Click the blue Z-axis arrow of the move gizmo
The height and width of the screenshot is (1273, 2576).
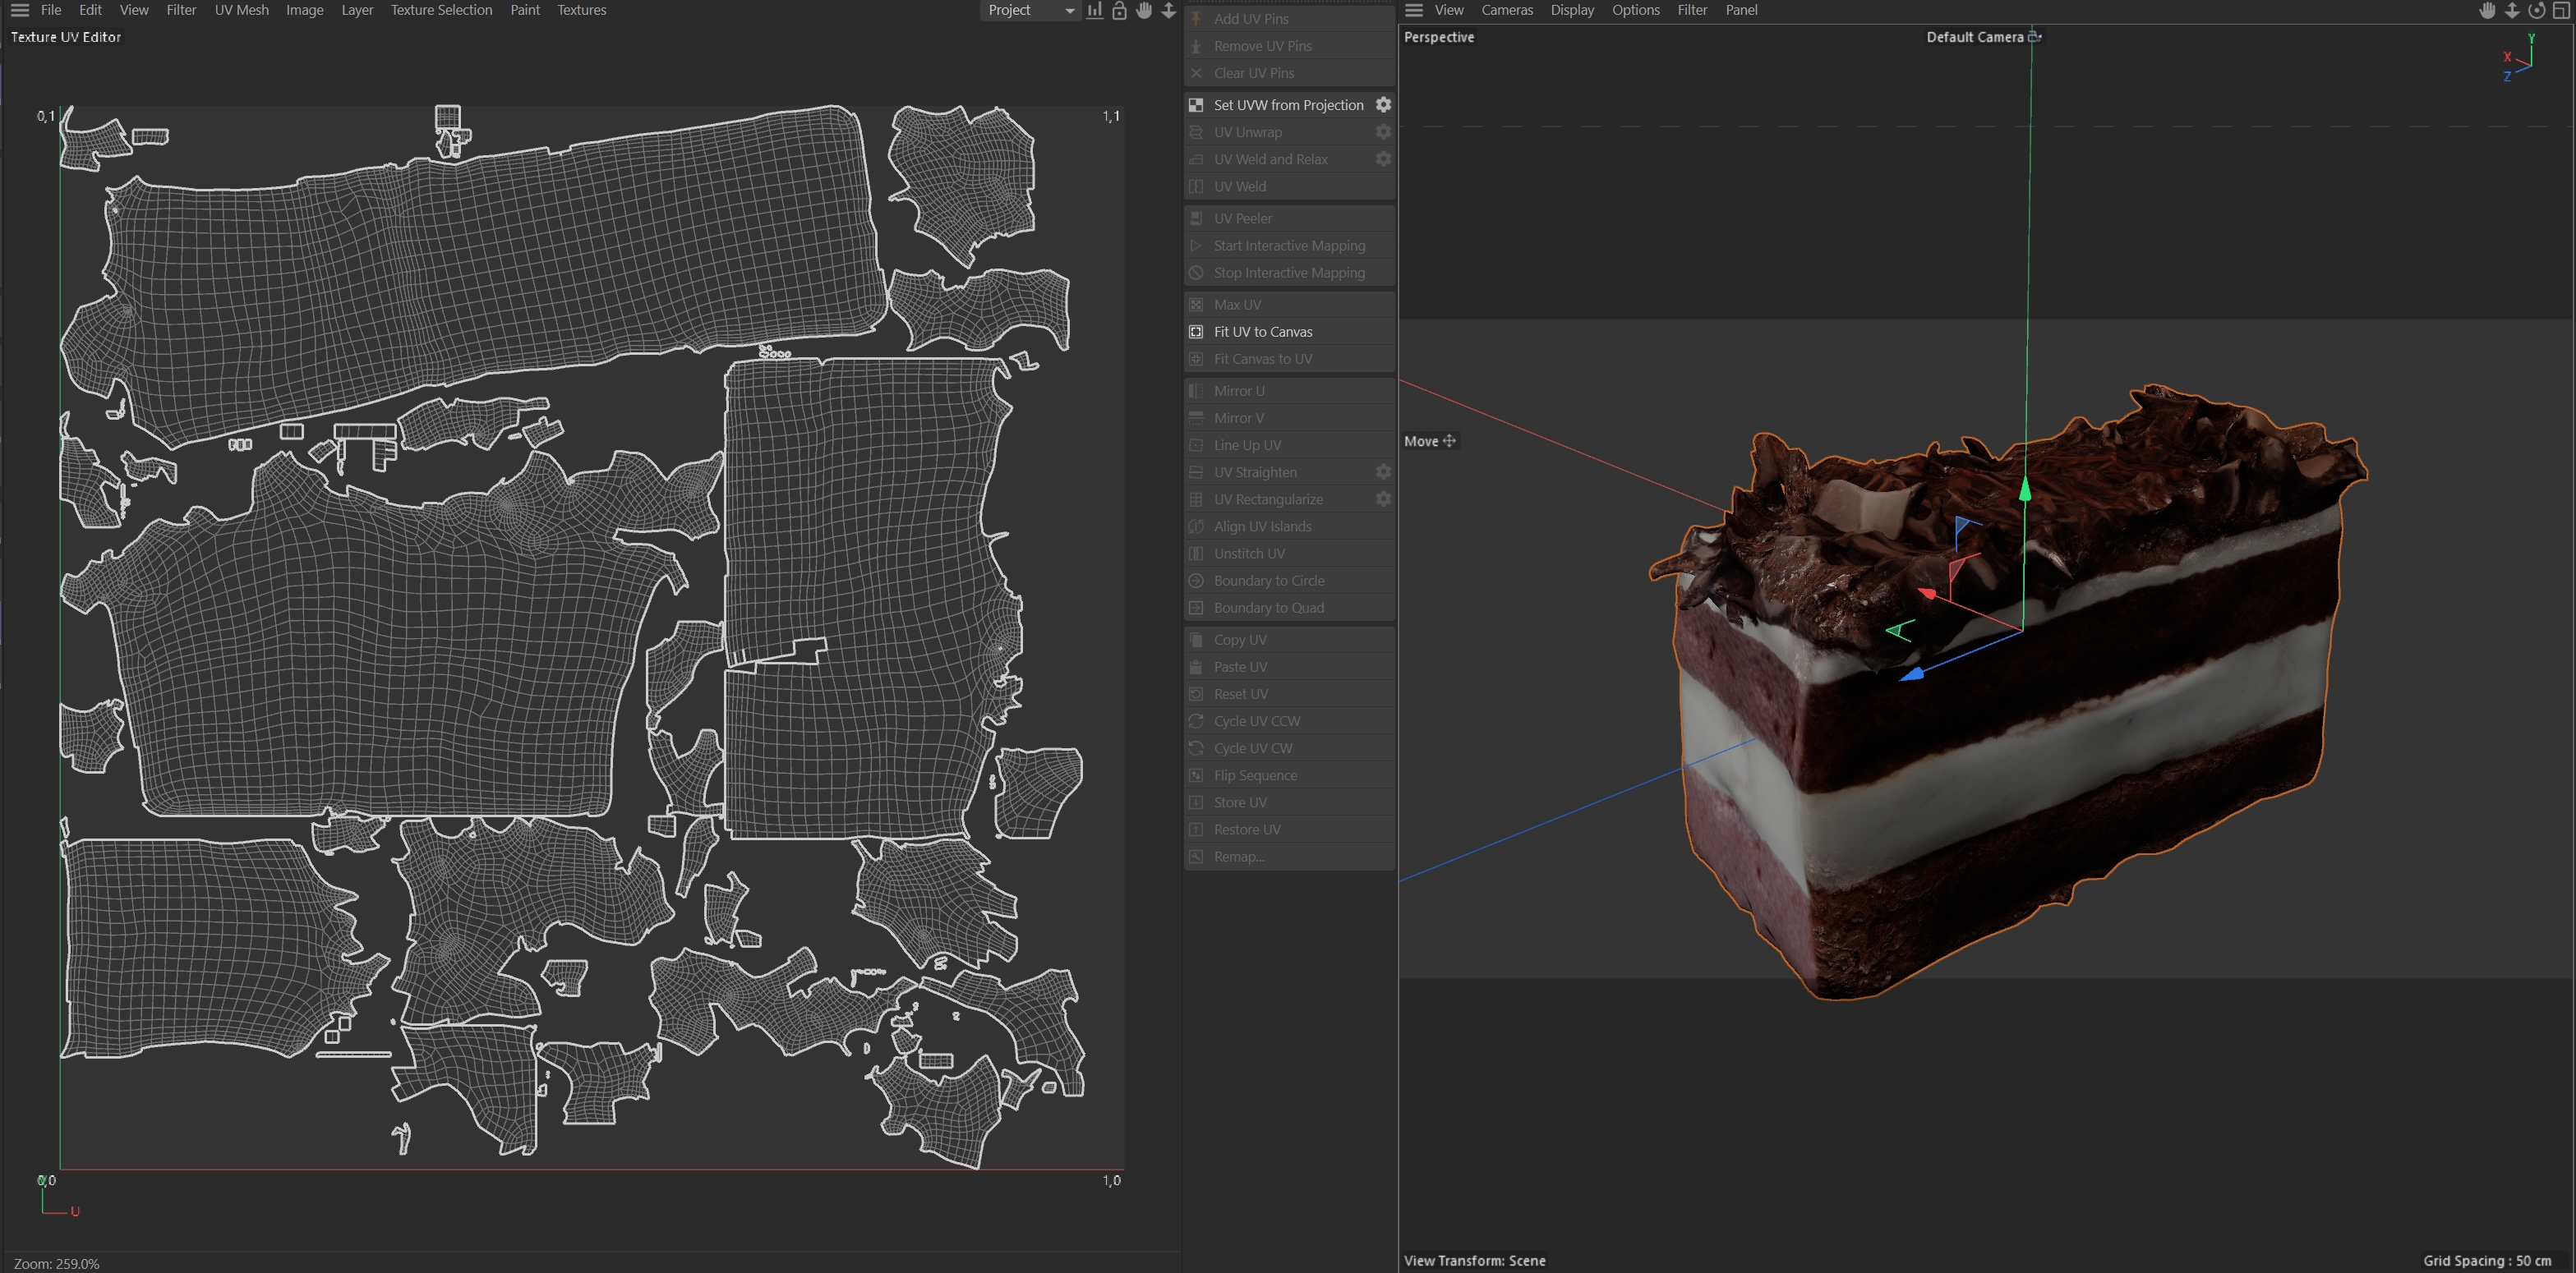coord(1912,674)
